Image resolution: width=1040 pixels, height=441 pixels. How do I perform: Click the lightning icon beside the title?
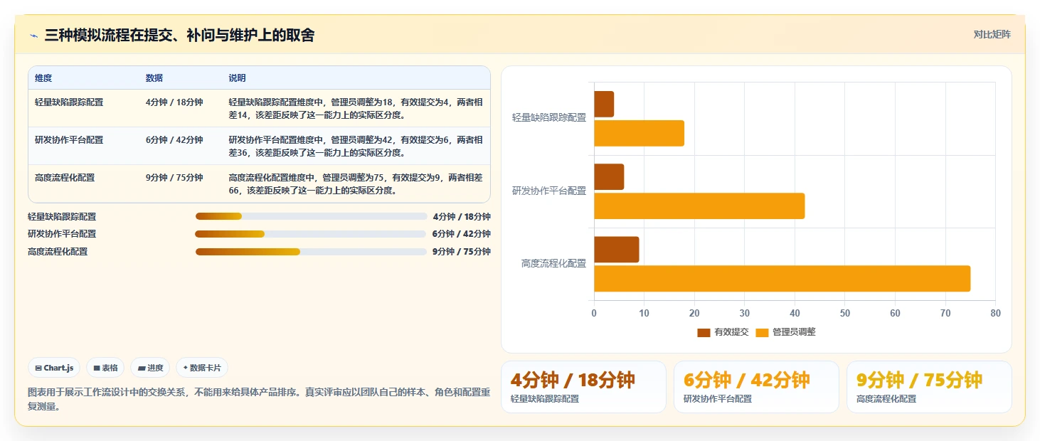tap(33, 36)
